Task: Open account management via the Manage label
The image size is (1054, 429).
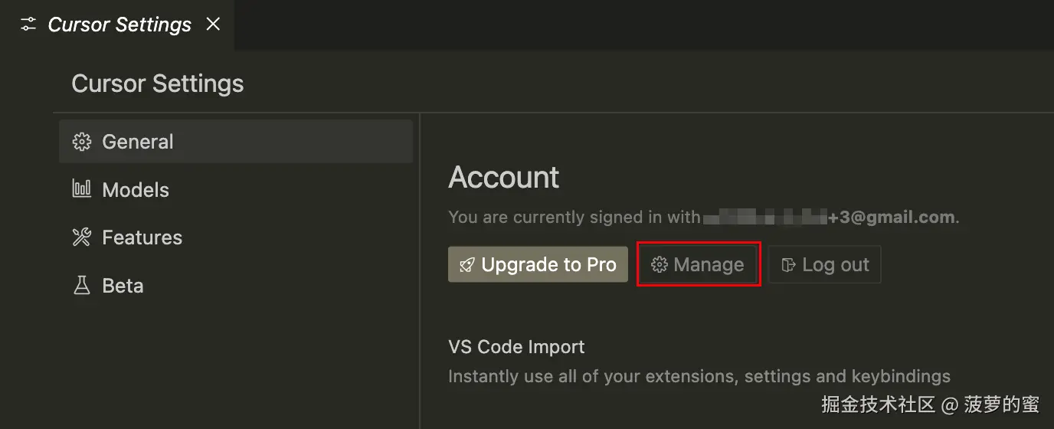Action: point(709,265)
